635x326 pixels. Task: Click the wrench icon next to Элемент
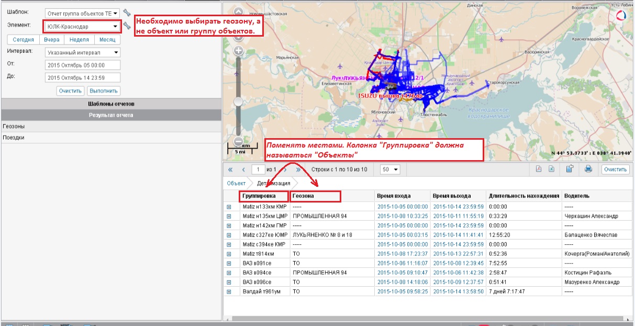tap(127, 26)
